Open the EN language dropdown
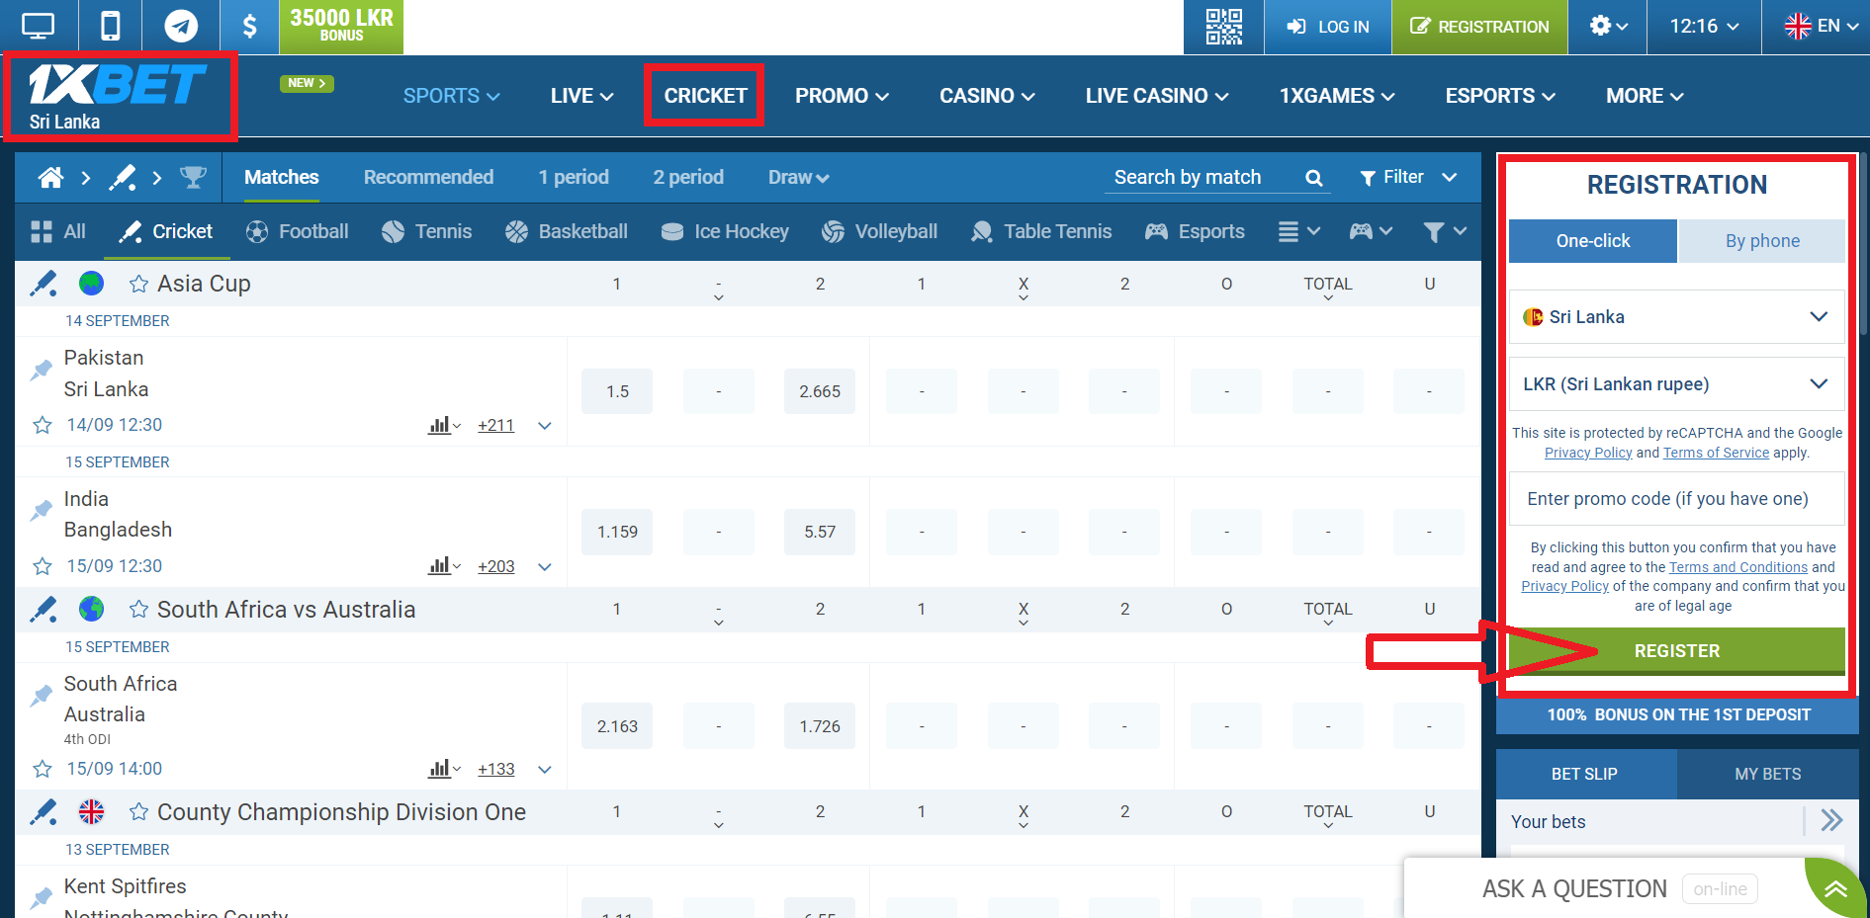This screenshot has width=1870, height=918. [x=1822, y=26]
